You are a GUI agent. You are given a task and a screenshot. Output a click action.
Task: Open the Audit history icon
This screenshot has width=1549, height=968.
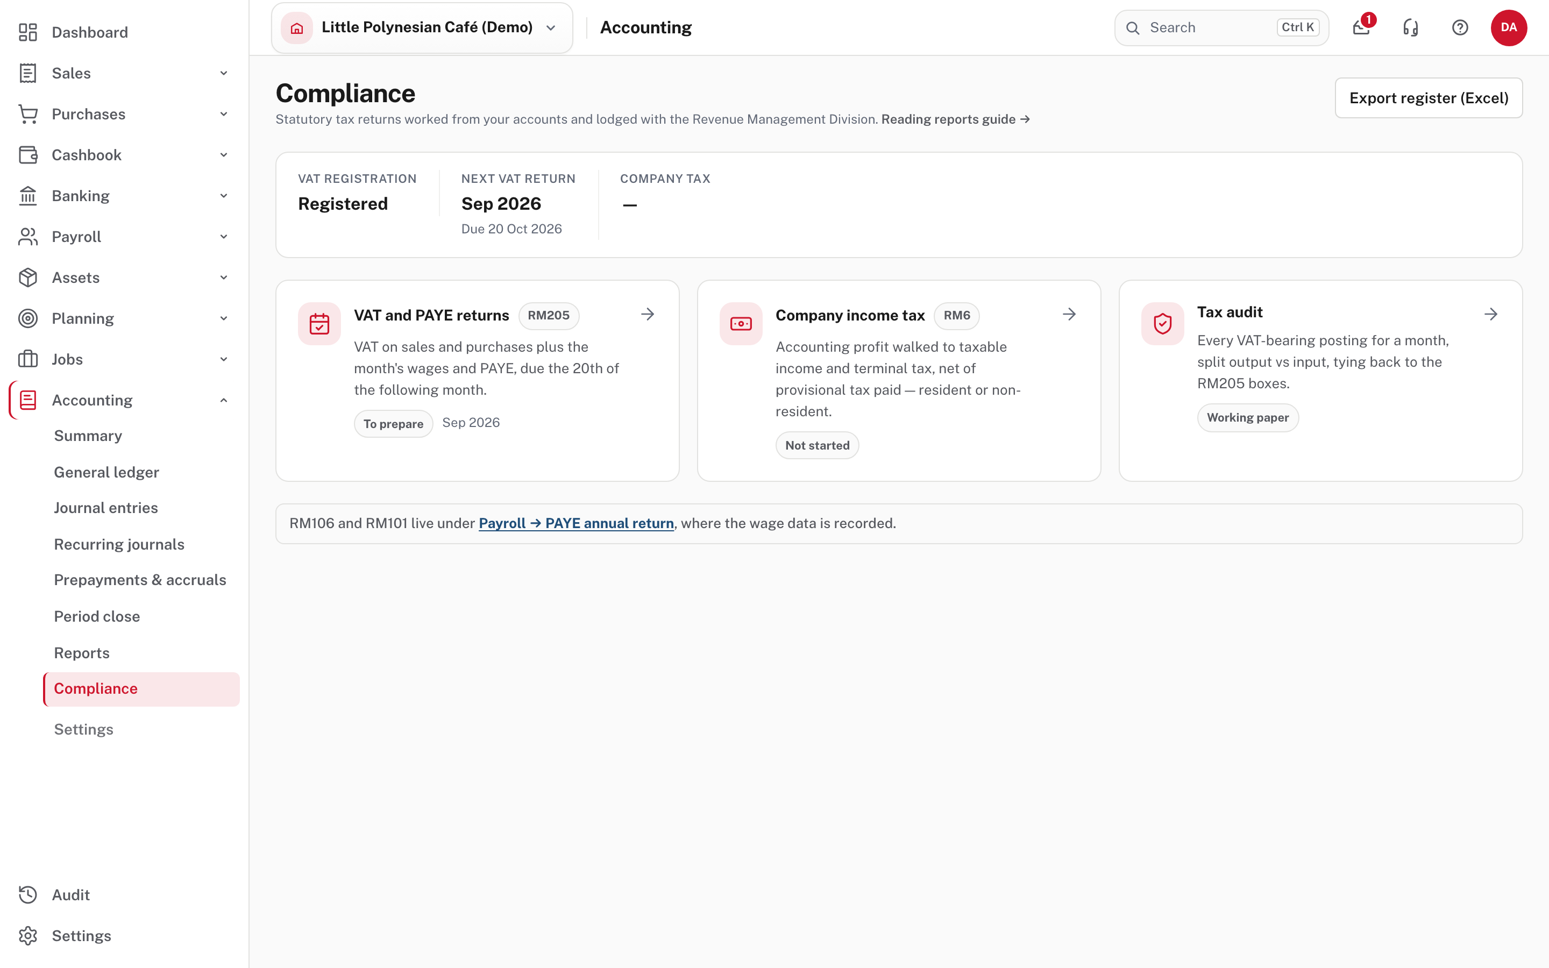27,894
